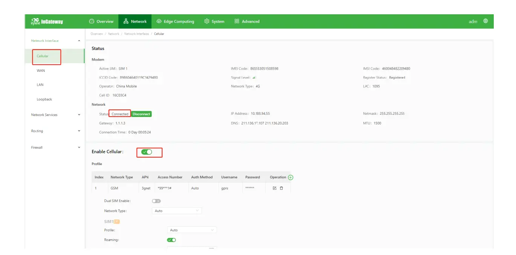Click the Connected status text
Viewport: 516px width, 255px height.
[x=120, y=114]
